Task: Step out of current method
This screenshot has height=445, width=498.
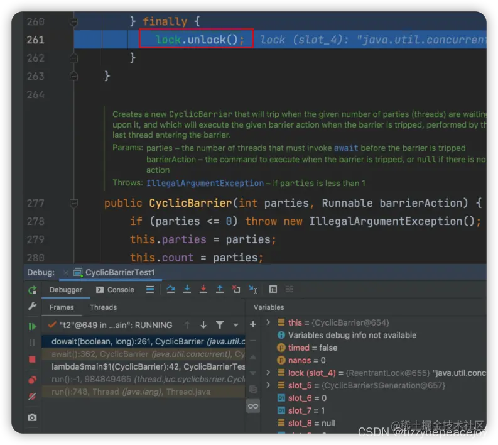Action: 220,289
